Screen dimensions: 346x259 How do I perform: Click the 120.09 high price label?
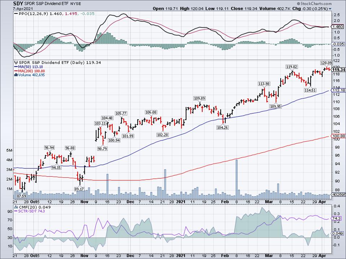[326, 63]
